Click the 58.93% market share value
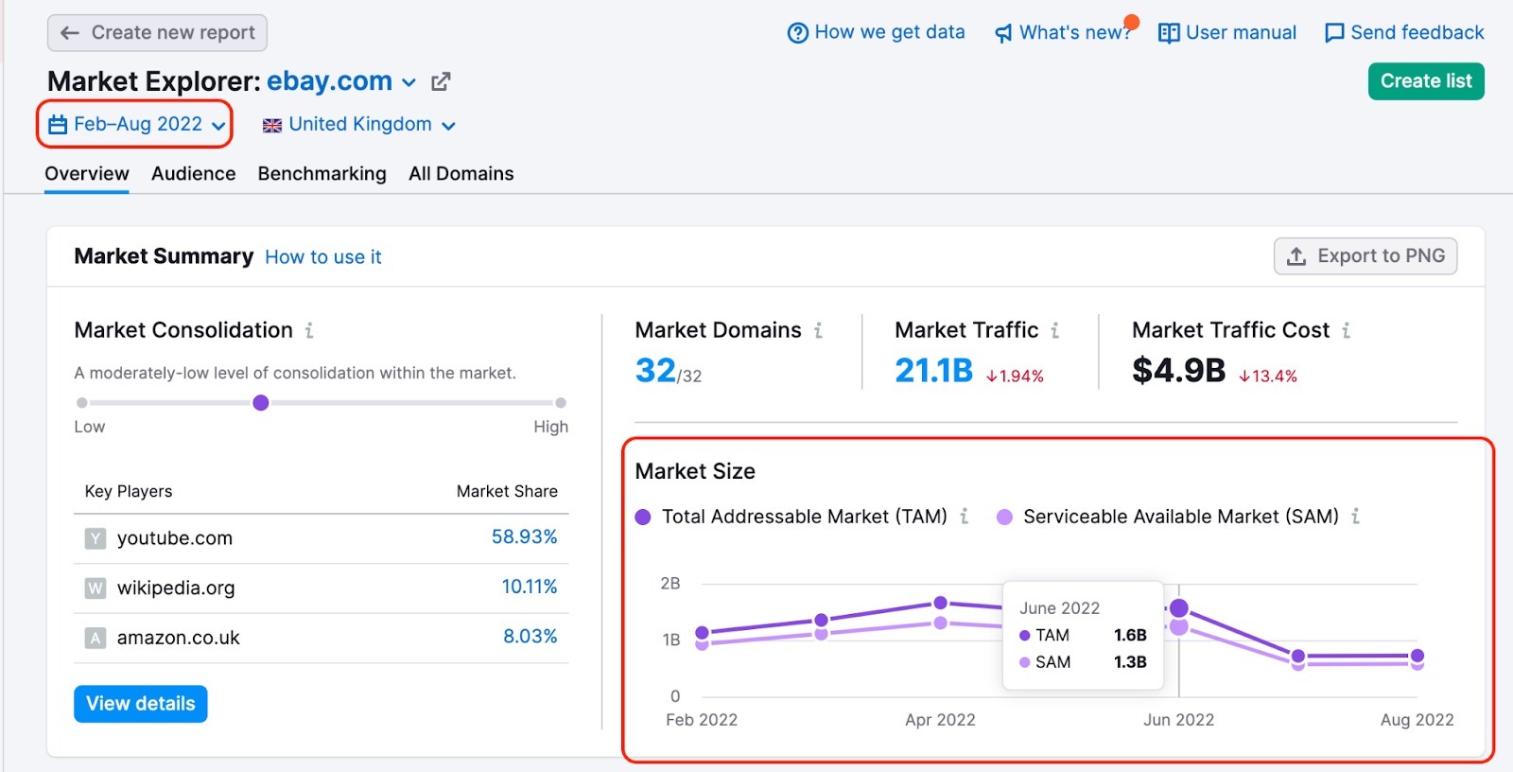This screenshot has height=772, width=1513. click(525, 537)
